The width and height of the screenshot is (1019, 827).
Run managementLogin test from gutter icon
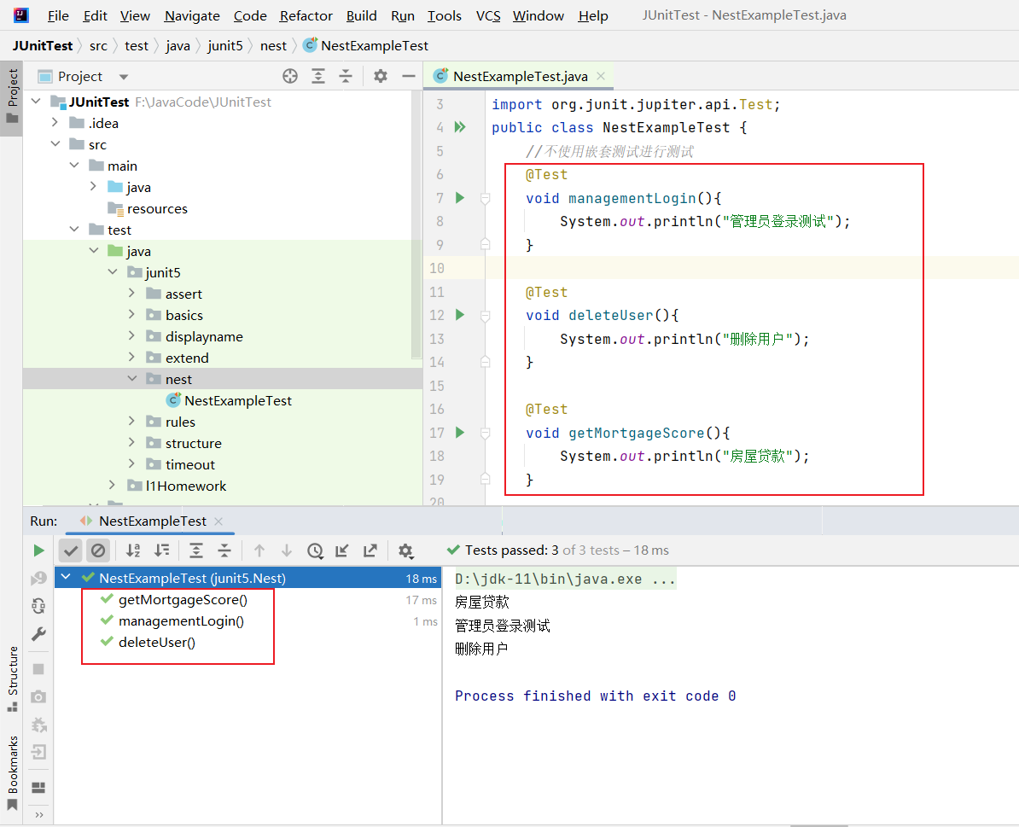460,198
